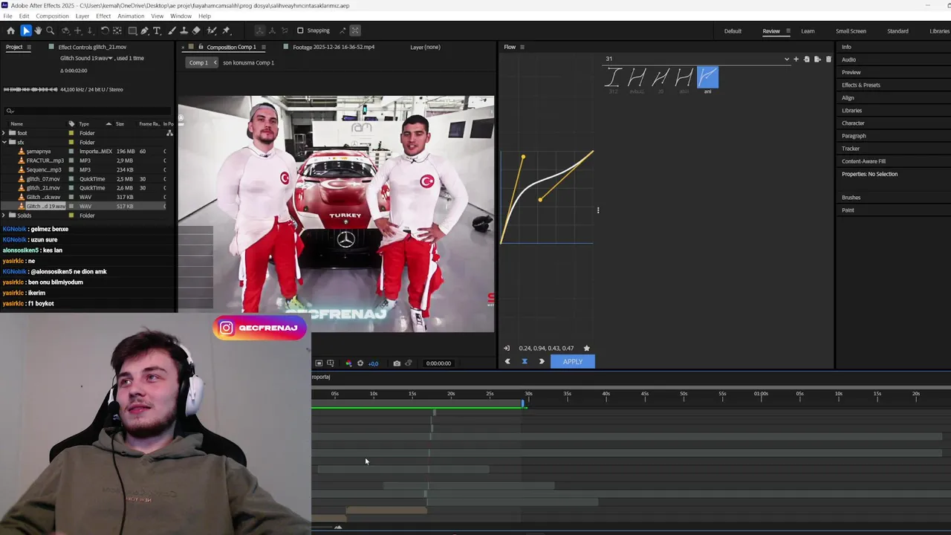
Task: Toggle the Snapping checkbox
Action: [x=300, y=30]
